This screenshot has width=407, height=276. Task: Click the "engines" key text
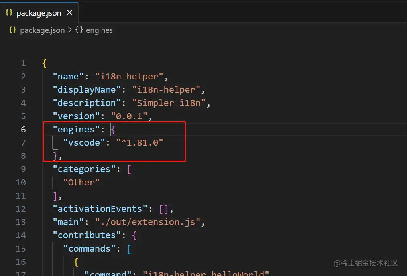click(x=76, y=130)
